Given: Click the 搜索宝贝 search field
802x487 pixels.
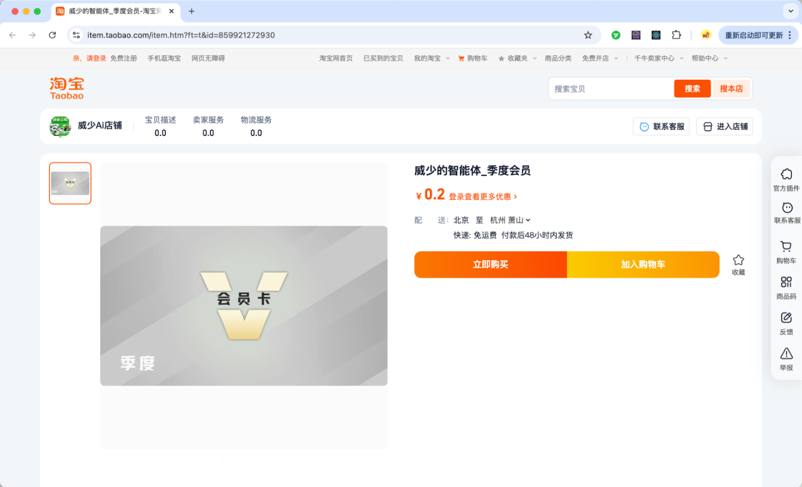Looking at the screenshot, I should (612, 89).
